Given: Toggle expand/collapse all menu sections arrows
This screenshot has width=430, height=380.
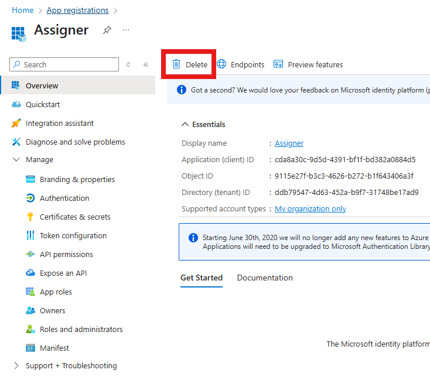Looking at the screenshot, I should [x=128, y=64].
